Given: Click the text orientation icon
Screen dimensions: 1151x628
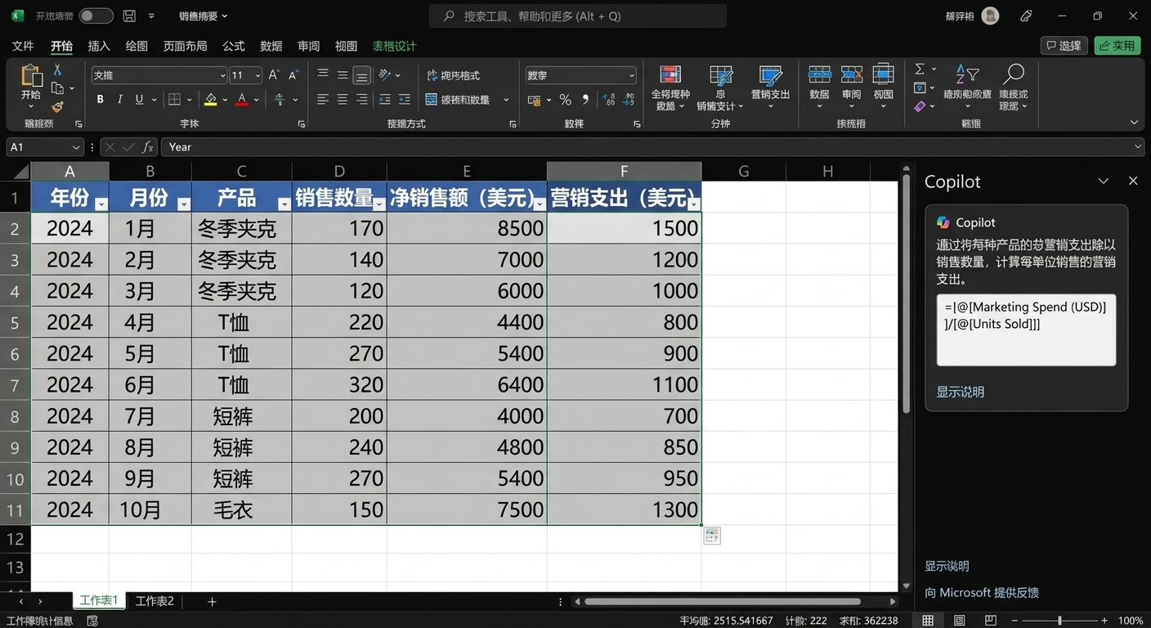Looking at the screenshot, I should click(385, 74).
